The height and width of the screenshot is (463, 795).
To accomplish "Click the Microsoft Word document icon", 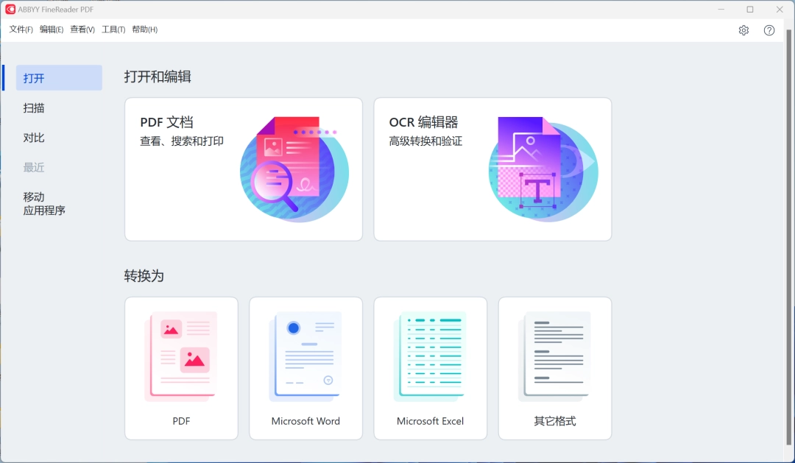I will pyautogui.click(x=305, y=356).
